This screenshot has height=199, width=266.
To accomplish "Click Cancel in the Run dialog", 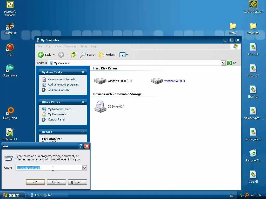I will (x=56, y=182).
